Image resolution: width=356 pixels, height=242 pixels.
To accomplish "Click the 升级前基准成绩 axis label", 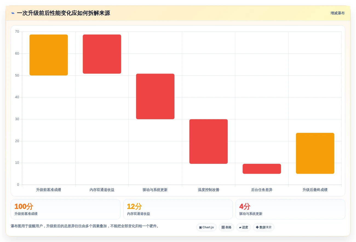I will pyautogui.click(x=48, y=190).
